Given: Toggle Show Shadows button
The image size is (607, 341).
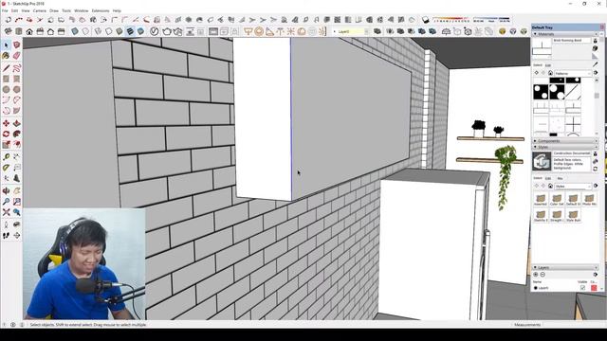Looking at the screenshot, I should point(426,20).
